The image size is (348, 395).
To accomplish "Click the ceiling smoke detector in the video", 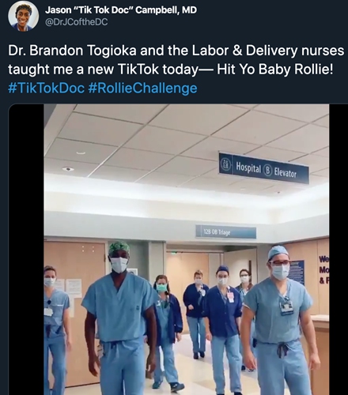I will 68,169.
